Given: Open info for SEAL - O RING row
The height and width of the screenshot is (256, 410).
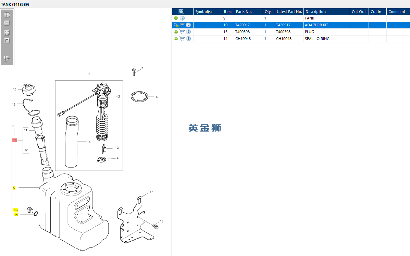Looking at the screenshot, I should tap(188, 39).
